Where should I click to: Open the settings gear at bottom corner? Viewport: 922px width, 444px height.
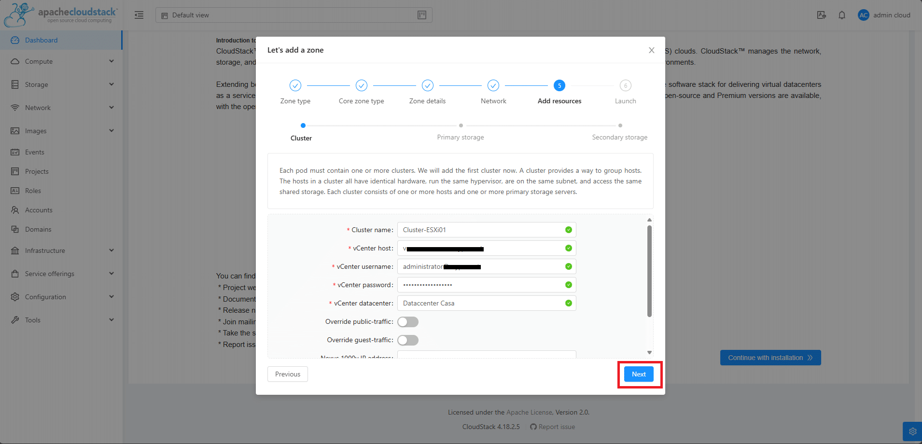click(x=912, y=431)
